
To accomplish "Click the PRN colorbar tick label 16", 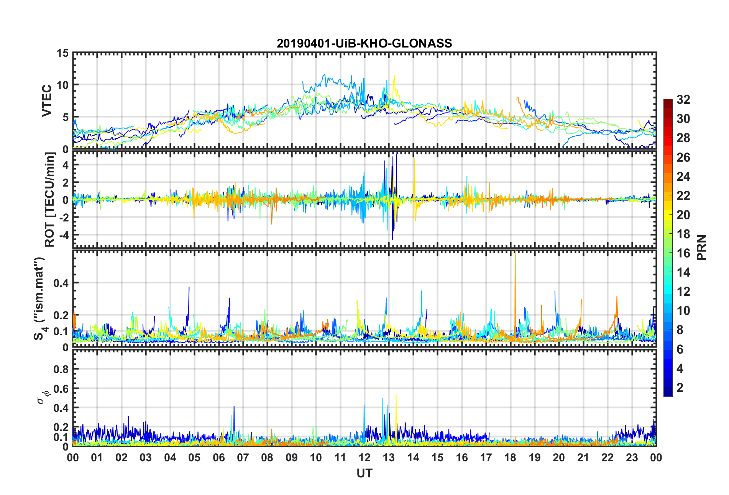I will 683,253.
